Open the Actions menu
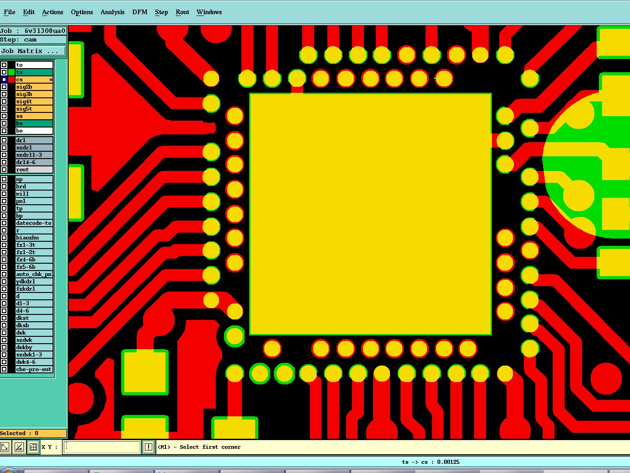Screen dimensions: 630x473 [53, 12]
